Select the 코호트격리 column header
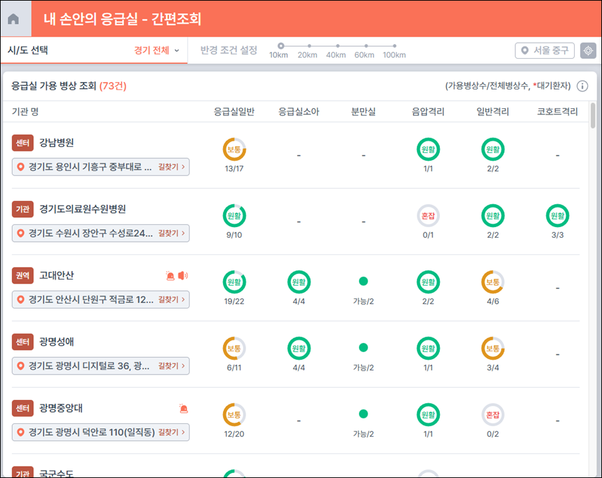Image resolution: width=602 pixels, height=478 pixels. (x=557, y=111)
